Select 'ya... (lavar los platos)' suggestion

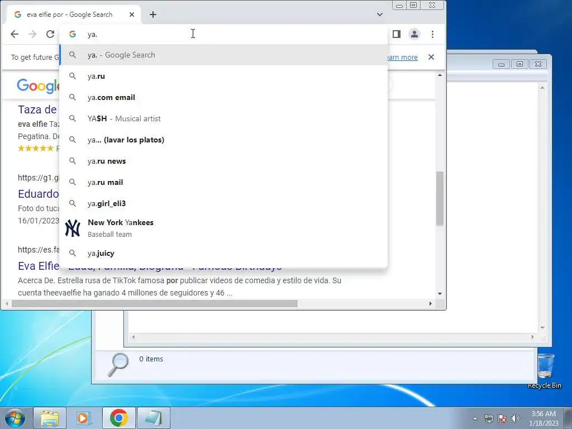click(x=223, y=140)
